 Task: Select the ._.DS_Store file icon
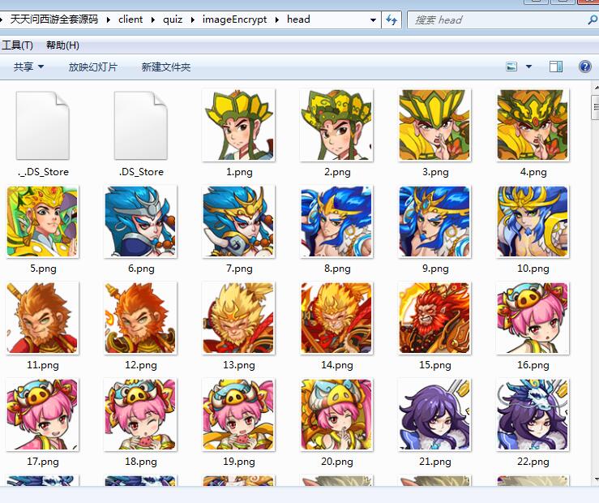[43, 125]
